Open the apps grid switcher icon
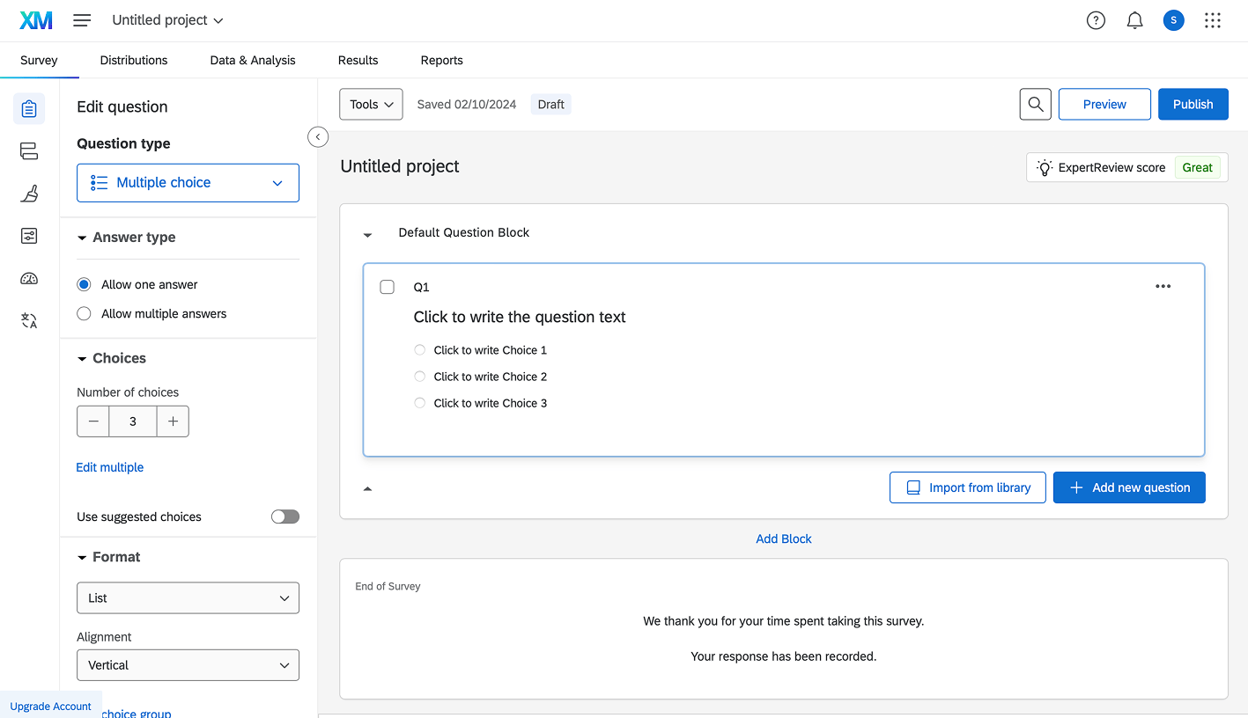Image resolution: width=1248 pixels, height=718 pixels. [x=1213, y=20]
